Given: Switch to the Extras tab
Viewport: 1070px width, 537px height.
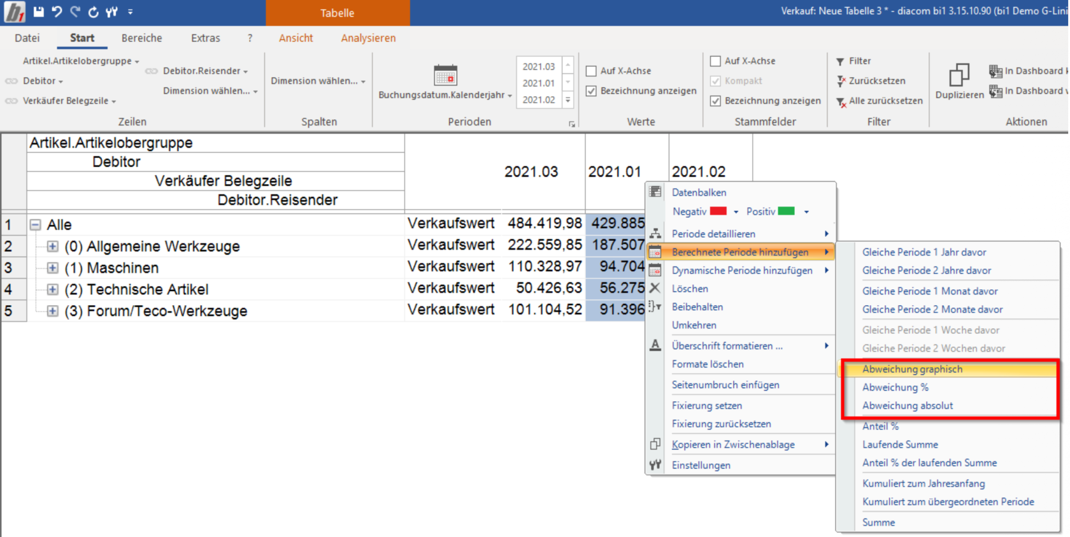Looking at the screenshot, I should point(206,38).
